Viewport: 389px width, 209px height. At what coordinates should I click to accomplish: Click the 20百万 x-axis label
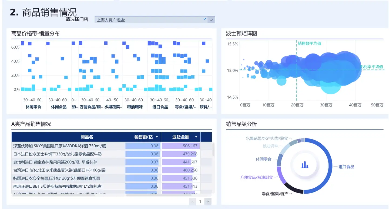[297, 105]
